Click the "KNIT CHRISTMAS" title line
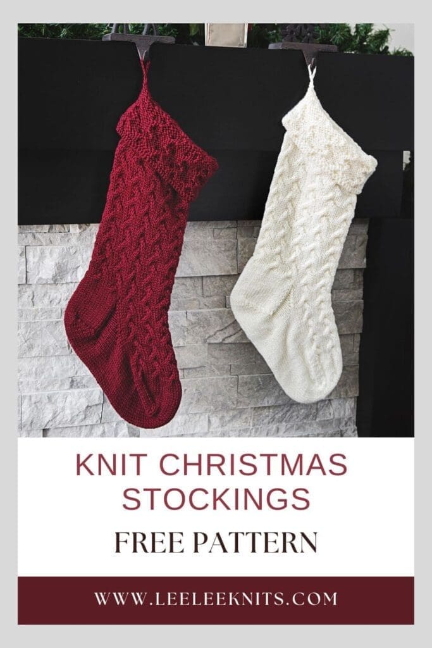 [211, 464]
